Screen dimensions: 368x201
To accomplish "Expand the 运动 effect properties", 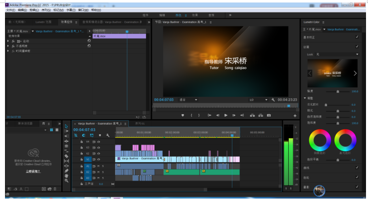I will point(8,41).
